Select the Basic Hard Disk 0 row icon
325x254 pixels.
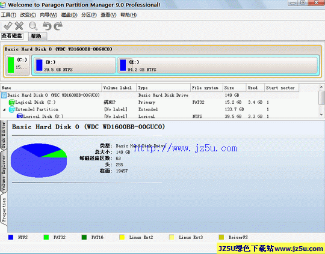click(4, 95)
